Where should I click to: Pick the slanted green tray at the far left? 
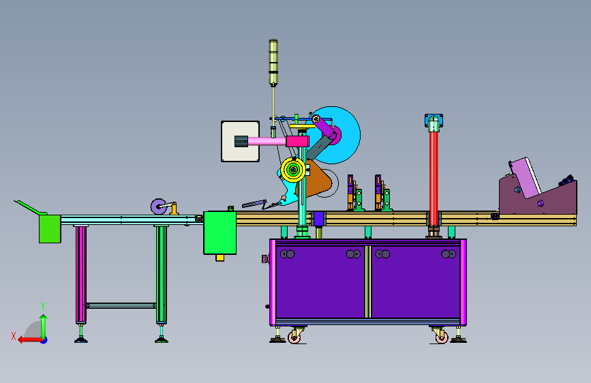click(x=30, y=207)
